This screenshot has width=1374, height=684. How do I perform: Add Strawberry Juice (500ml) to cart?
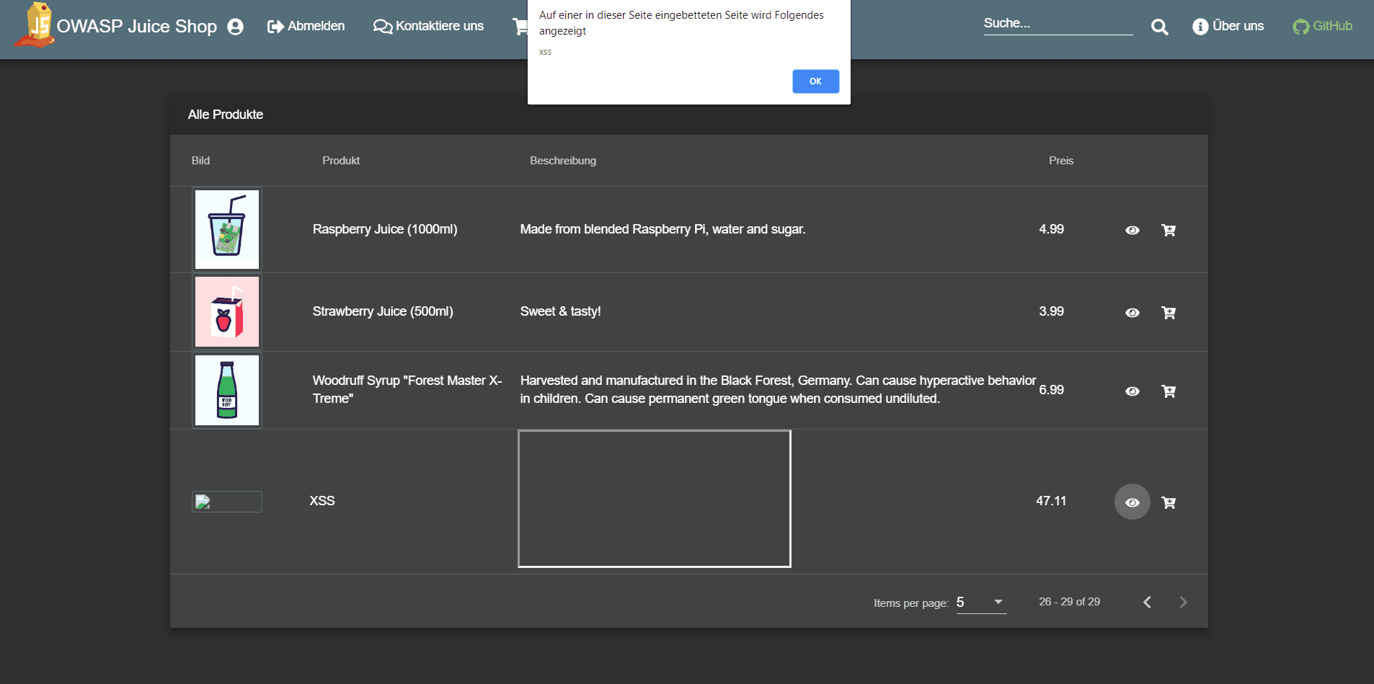(1169, 312)
